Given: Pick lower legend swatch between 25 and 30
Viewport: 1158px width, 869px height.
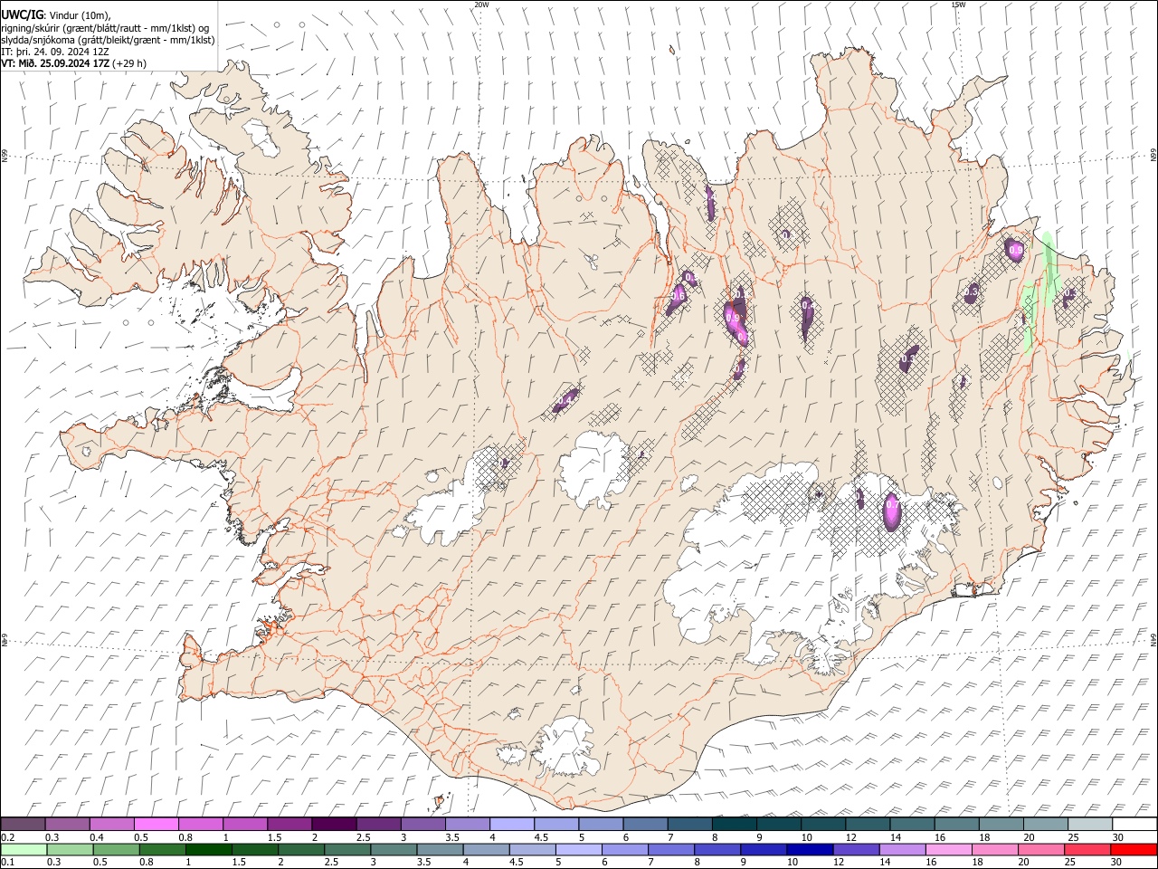Looking at the screenshot, I should [x=1087, y=849].
